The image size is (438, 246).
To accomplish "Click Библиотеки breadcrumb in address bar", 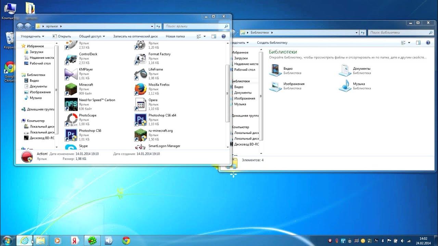I will (x=260, y=32).
